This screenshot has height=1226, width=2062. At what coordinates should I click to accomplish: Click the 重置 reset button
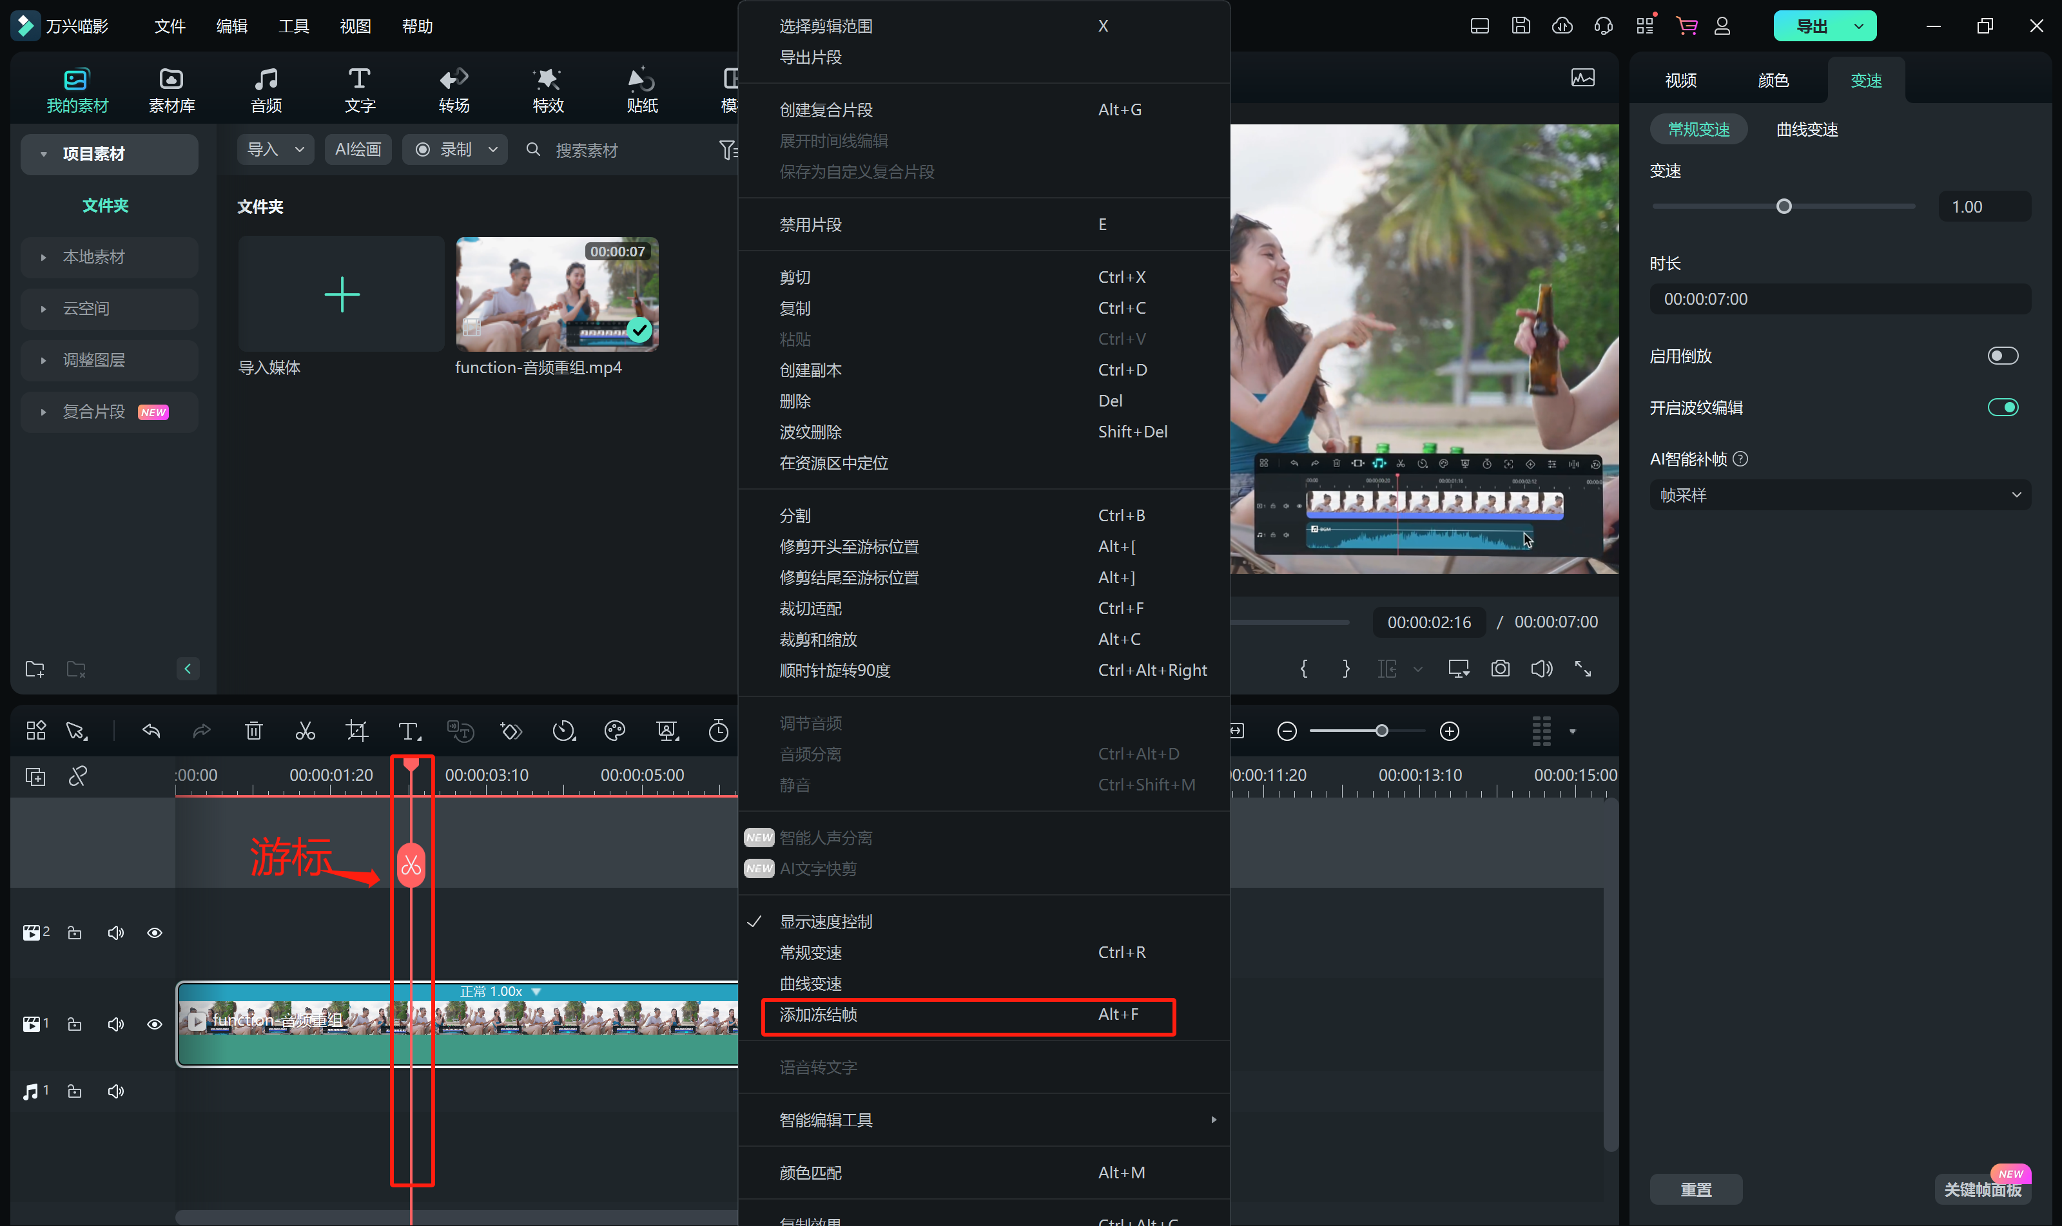(1696, 1190)
